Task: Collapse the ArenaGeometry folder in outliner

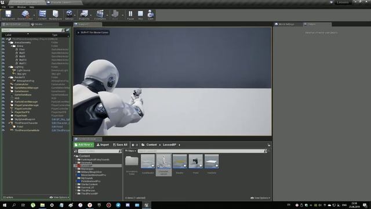Action: click(x=9, y=42)
